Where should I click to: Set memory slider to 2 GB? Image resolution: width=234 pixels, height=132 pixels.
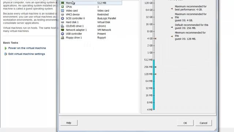(x=154, y=45)
